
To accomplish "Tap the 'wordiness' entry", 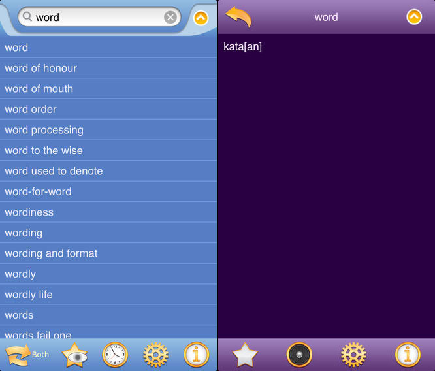I will (108, 212).
